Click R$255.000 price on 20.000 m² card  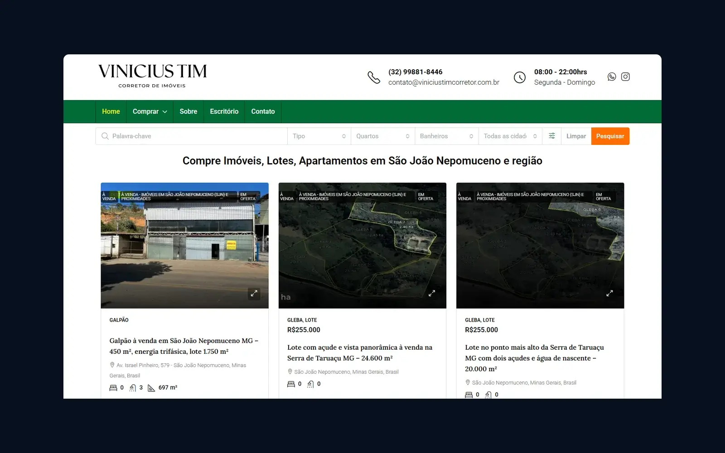tap(481, 330)
